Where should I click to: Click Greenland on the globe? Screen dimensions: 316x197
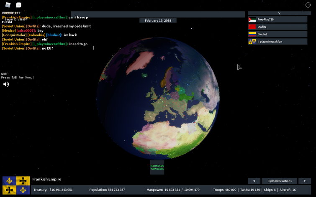click(140, 62)
